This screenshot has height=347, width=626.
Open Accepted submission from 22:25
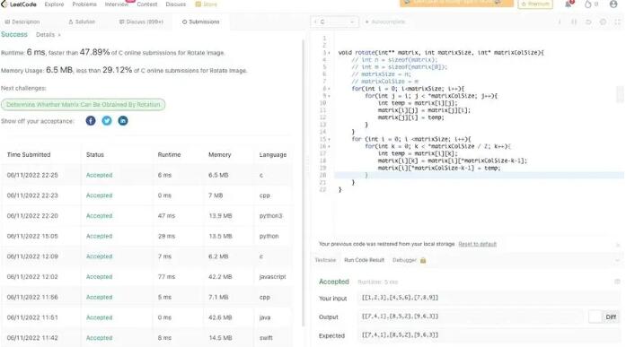99,175
